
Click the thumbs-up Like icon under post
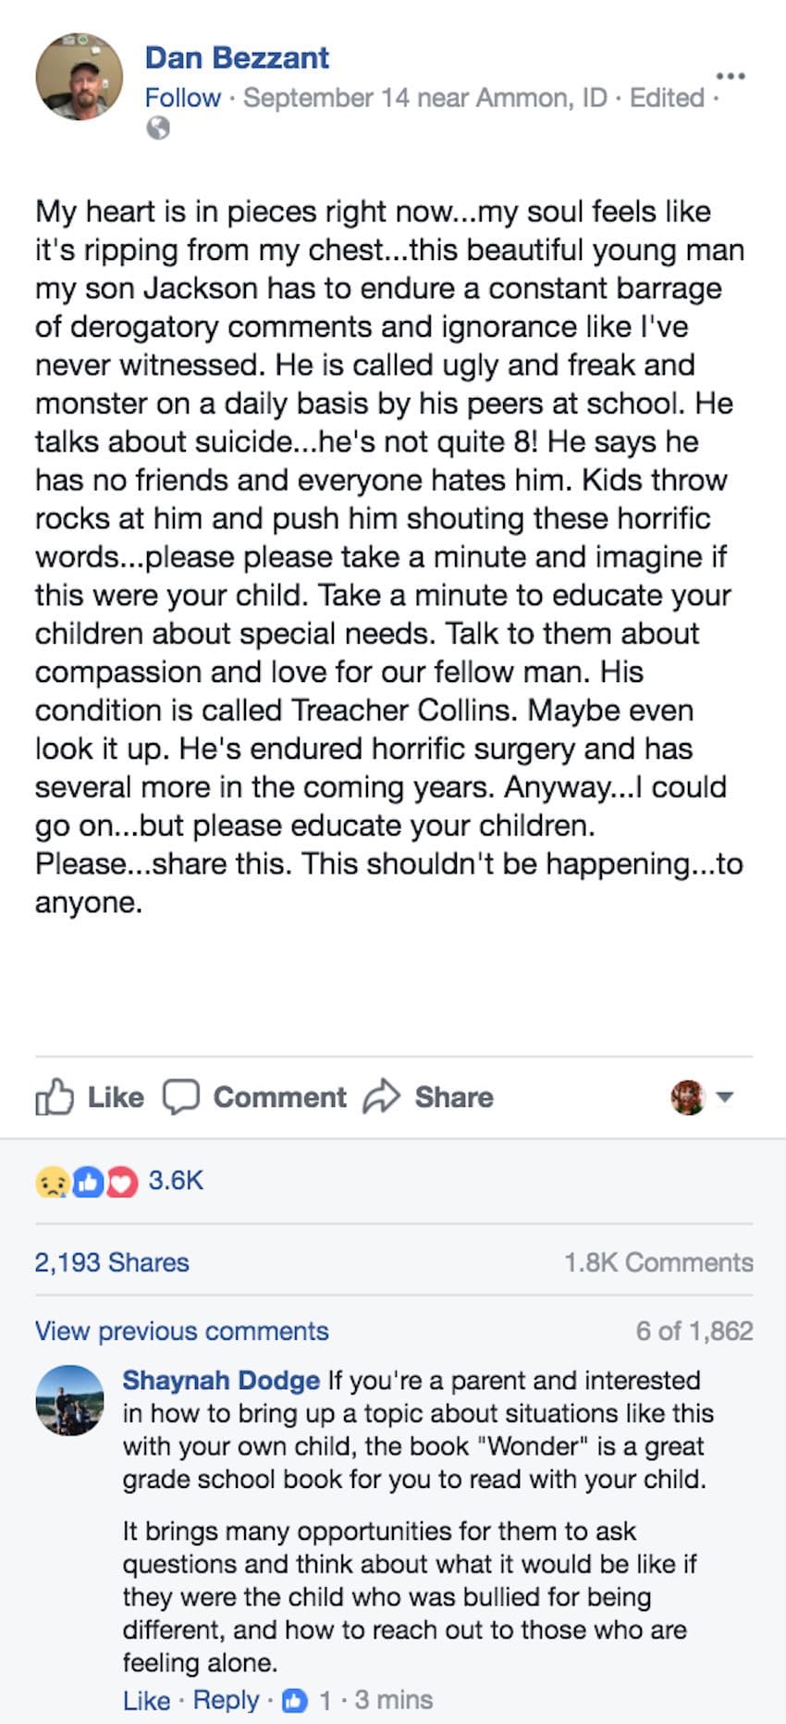click(54, 1097)
